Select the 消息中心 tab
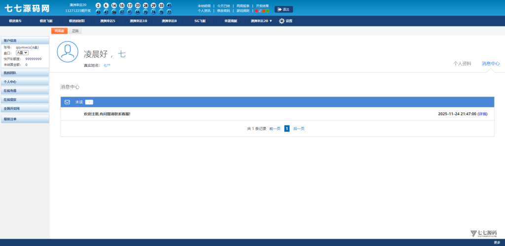This screenshot has height=246, width=505. [491, 63]
